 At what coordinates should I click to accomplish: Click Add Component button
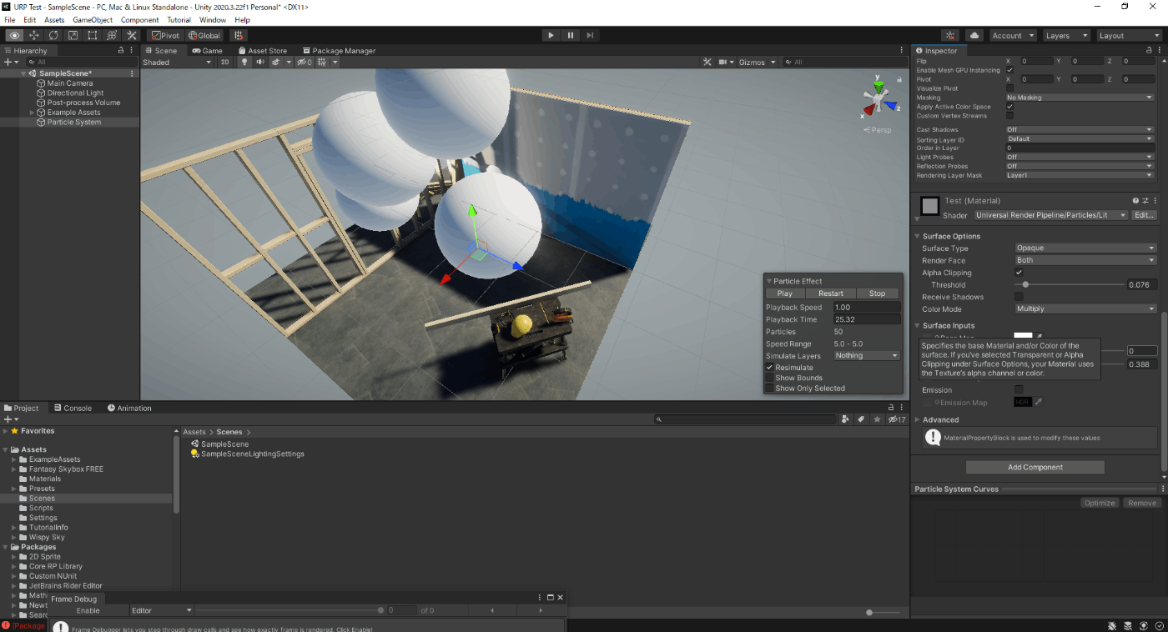pyautogui.click(x=1035, y=468)
